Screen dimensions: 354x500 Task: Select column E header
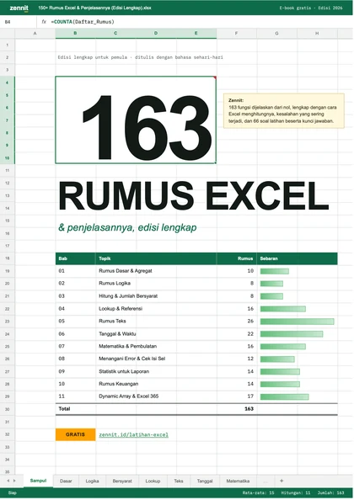click(196, 33)
